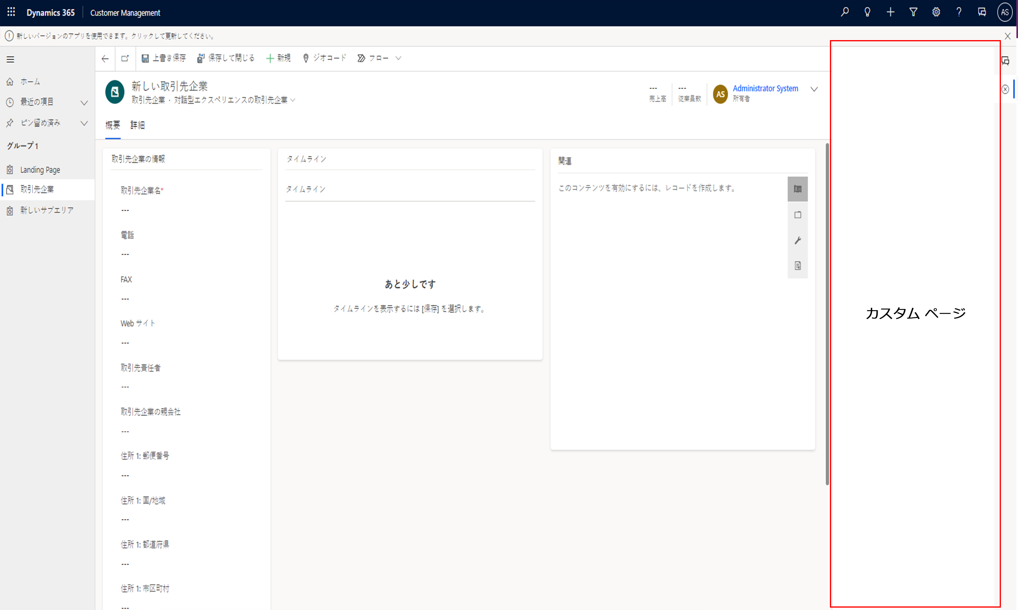Open the side pane chat tab icon
Image resolution: width=1018 pixels, height=610 pixels.
[1005, 61]
